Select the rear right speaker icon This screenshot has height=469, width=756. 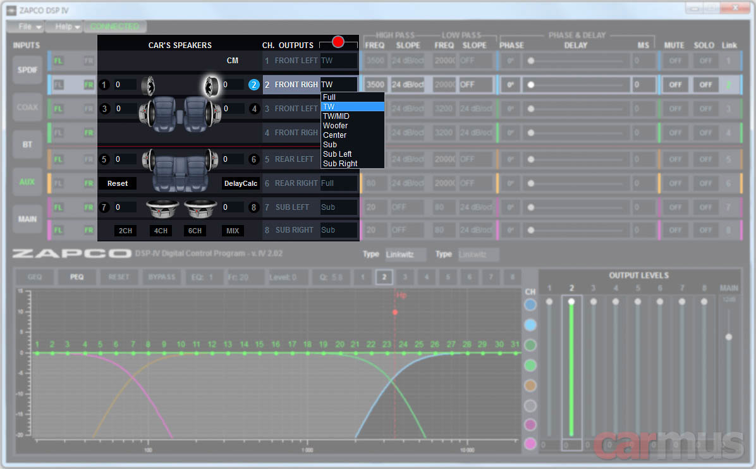tap(212, 159)
